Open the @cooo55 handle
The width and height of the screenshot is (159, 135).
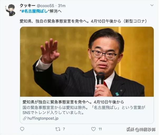click(45, 6)
